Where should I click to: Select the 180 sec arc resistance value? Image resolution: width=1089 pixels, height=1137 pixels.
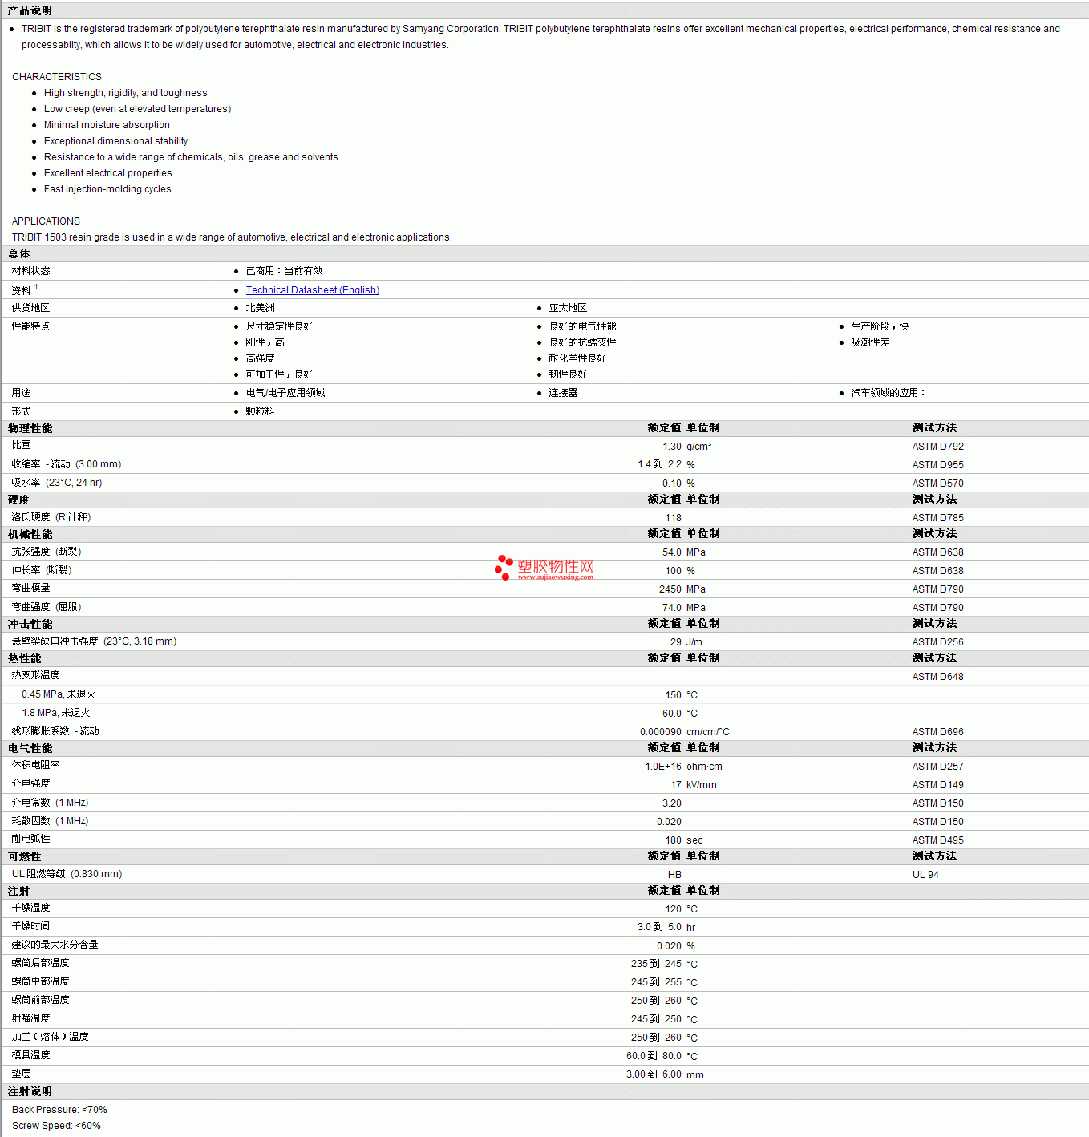point(674,840)
